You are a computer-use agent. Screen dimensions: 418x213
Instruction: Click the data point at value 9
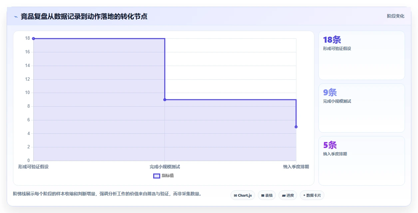click(165, 100)
